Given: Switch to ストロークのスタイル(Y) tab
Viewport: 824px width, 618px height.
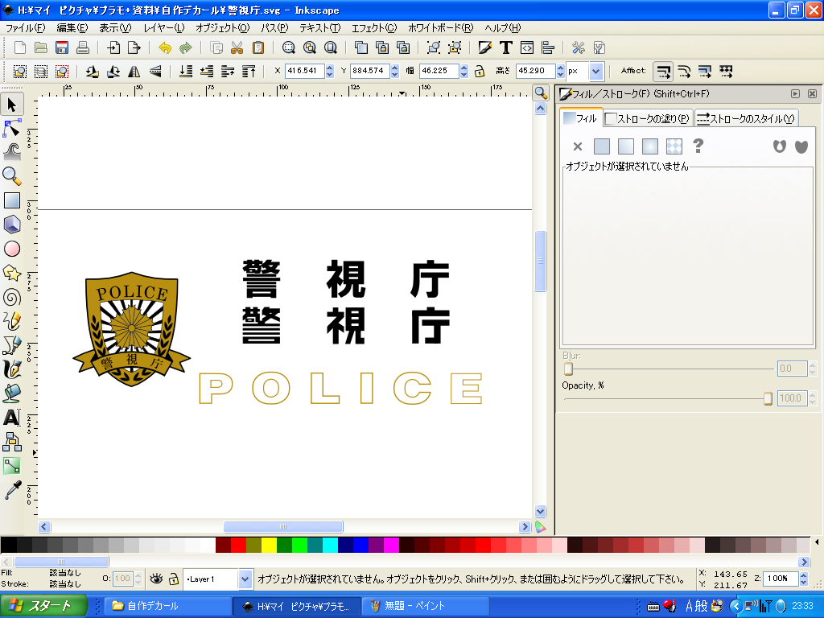Looking at the screenshot, I should (x=746, y=119).
